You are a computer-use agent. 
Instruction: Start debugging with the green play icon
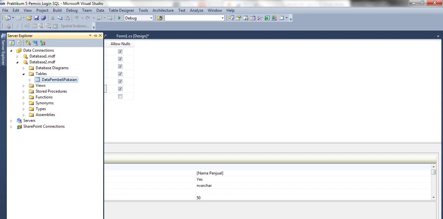(x=119, y=18)
